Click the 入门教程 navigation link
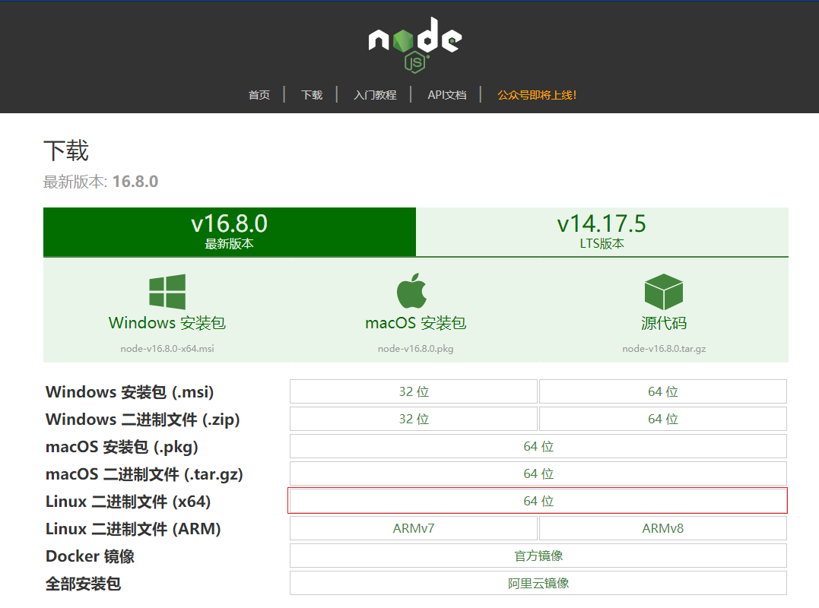The height and width of the screenshot is (608, 819). tap(374, 94)
